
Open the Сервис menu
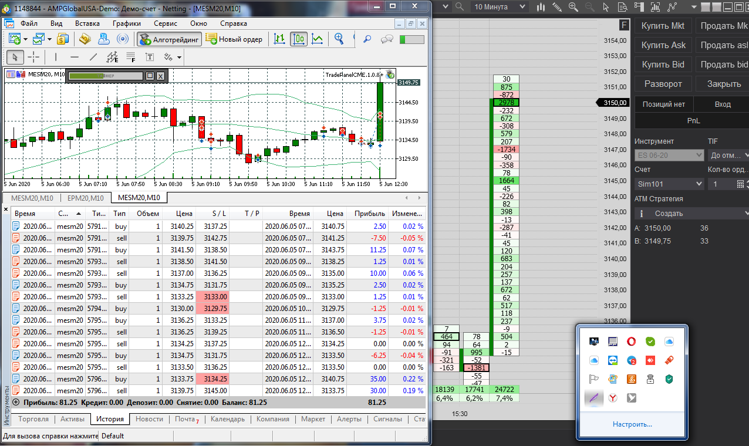[166, 23]
